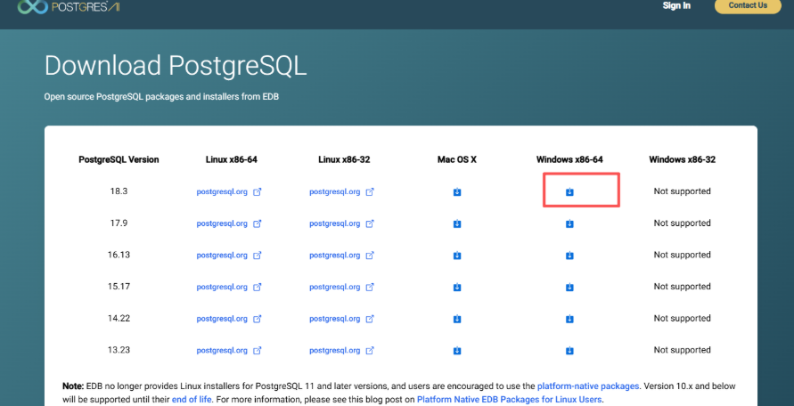Download PostgreSQL 13.23 for Mac OS X
The image size is (794, 406).
pos(456,351)
